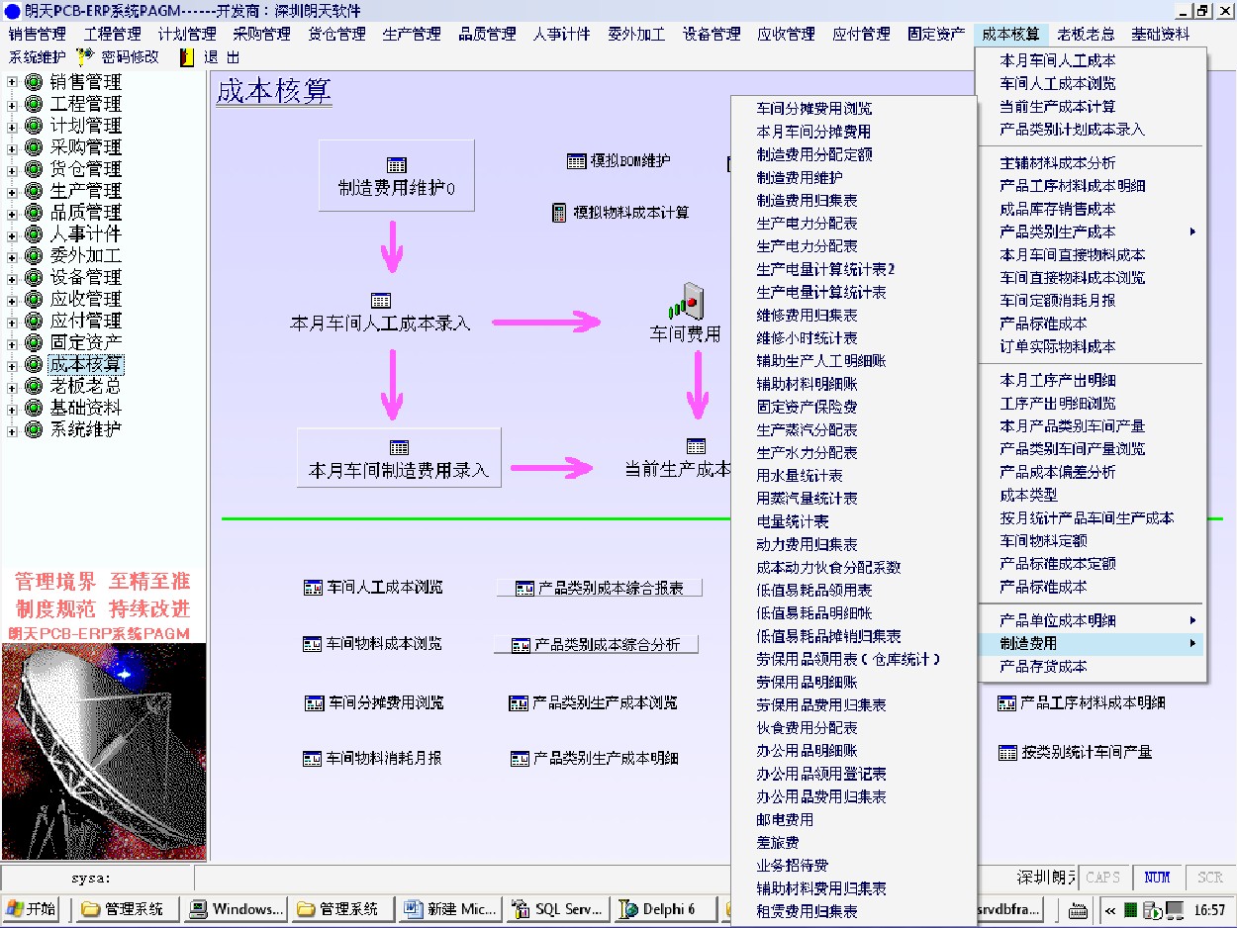Expand the 品质管理 tree node
Image resolution: width=1237 pixels, height=928 pixels.
tap(13, 213)
